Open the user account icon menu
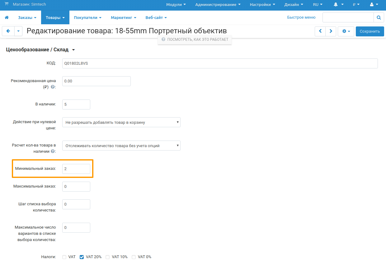Image resolution: width=386 pixels, height=265 pixels. (374, 5)
